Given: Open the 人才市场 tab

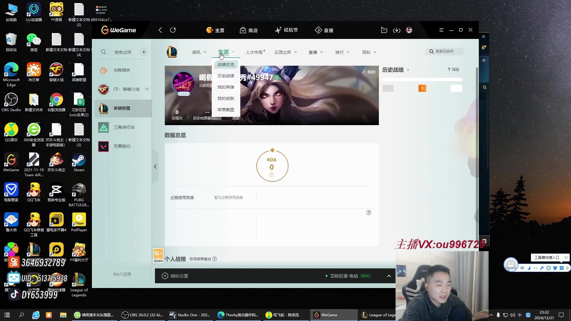Looking at the screenshot, I should 255,52.
